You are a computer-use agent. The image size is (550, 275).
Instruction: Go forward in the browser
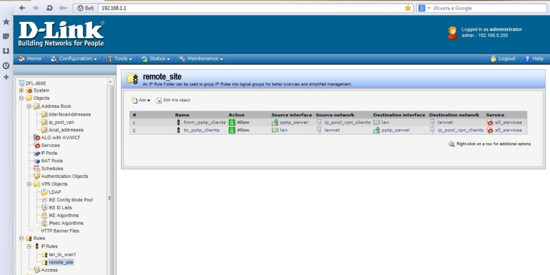35,8
